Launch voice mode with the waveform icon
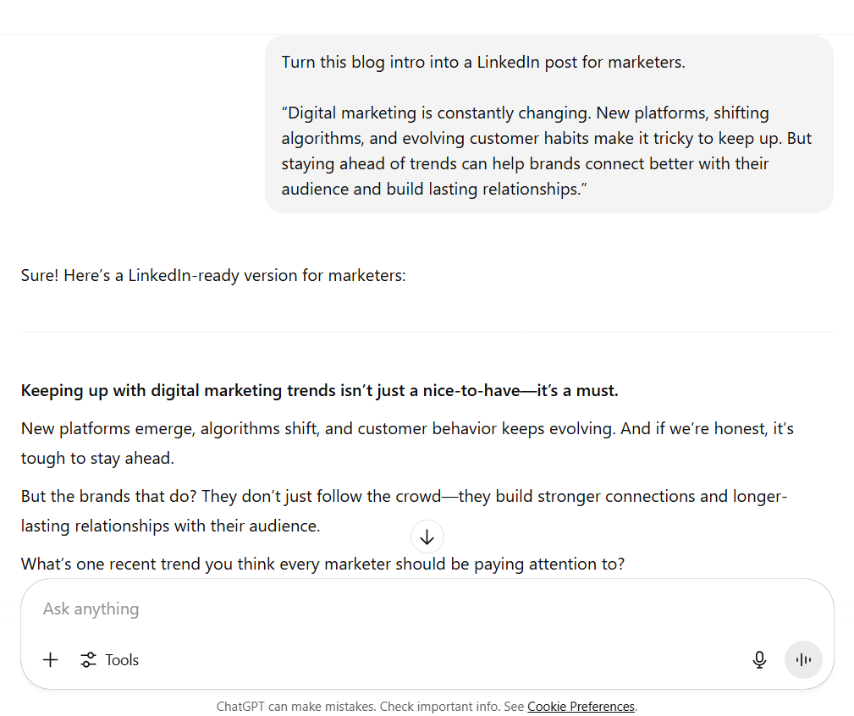 click(x=803, y=660)
